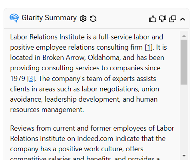The width and height of the screenshot is (191, 160).
Task: Click the Glarity brain logo icon
Action: (x=14, y=18)
